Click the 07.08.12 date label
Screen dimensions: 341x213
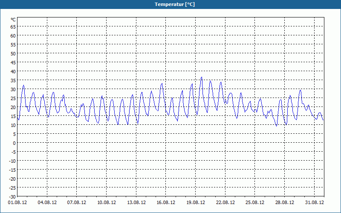click(77, 202)
